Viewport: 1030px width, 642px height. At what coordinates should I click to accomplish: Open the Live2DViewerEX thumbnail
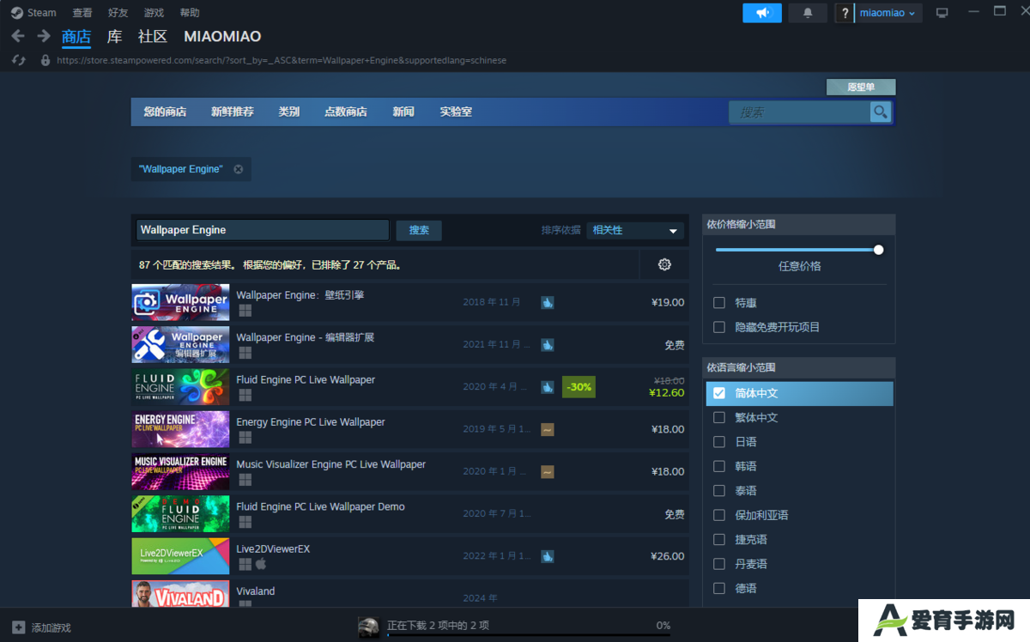click(x=180, y=556)
